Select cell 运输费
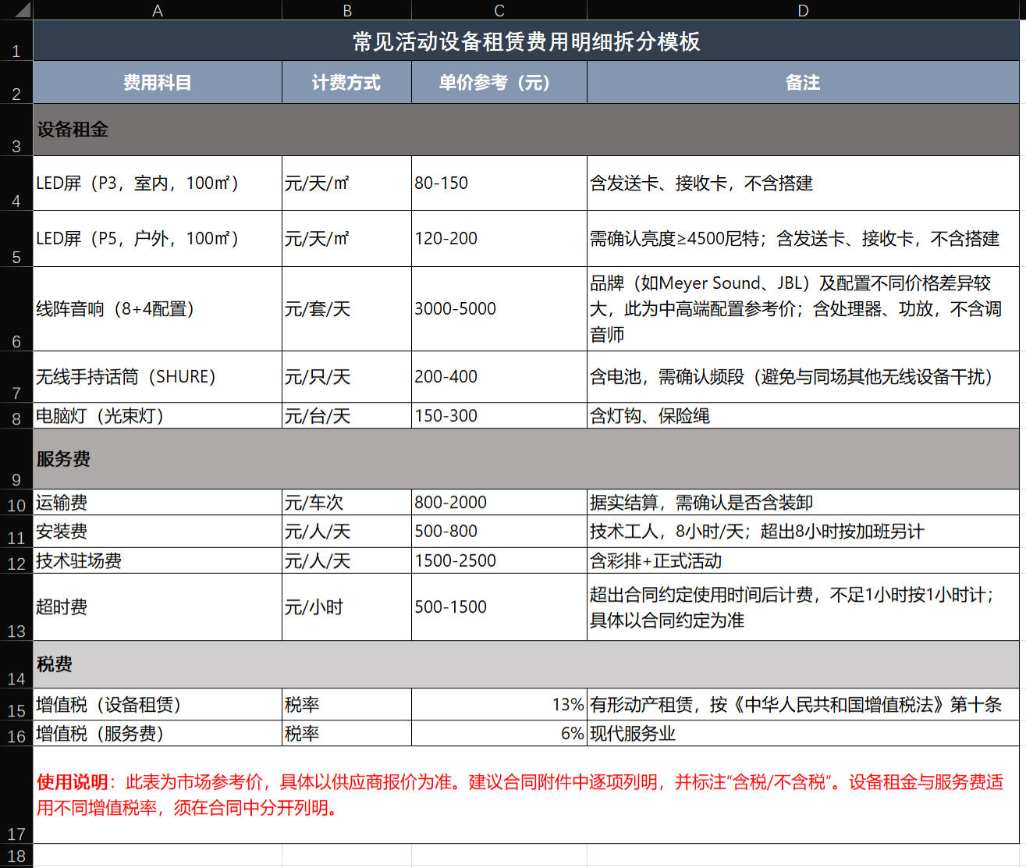The image size is (1026, 868). click(x=158, y=502)
